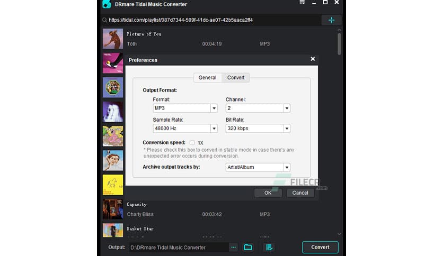
Task: Select the pink shoe album thumbnail
Action: 113,63
